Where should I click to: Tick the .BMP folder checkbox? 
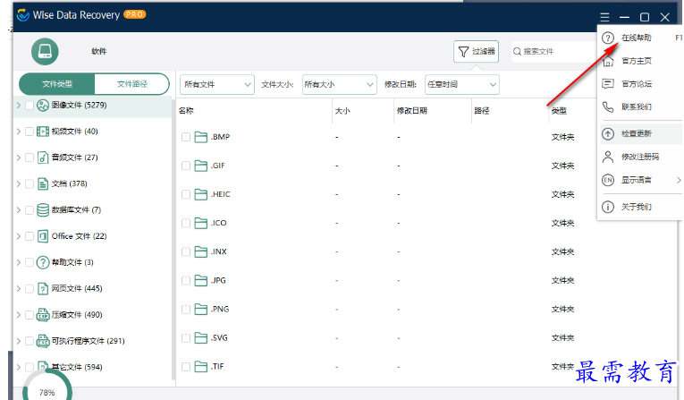[x=186, y=137]
